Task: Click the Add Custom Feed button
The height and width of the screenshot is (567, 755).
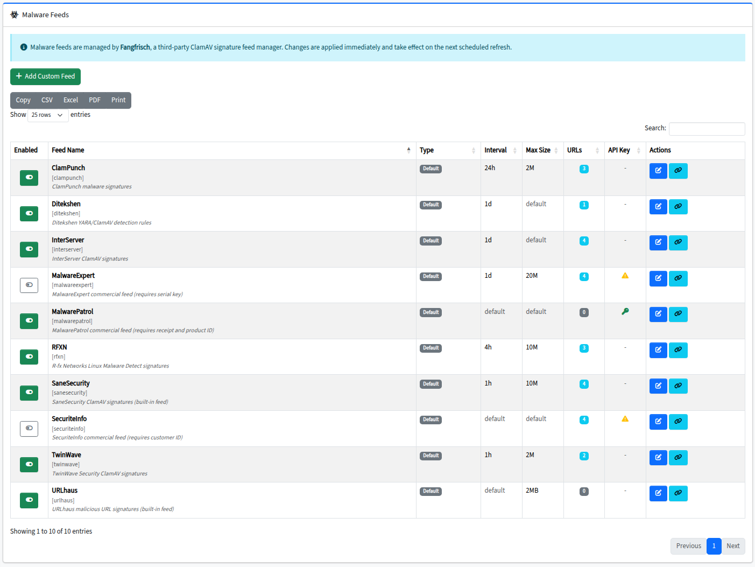Action: pyautogui.click(x=45, y=76)
